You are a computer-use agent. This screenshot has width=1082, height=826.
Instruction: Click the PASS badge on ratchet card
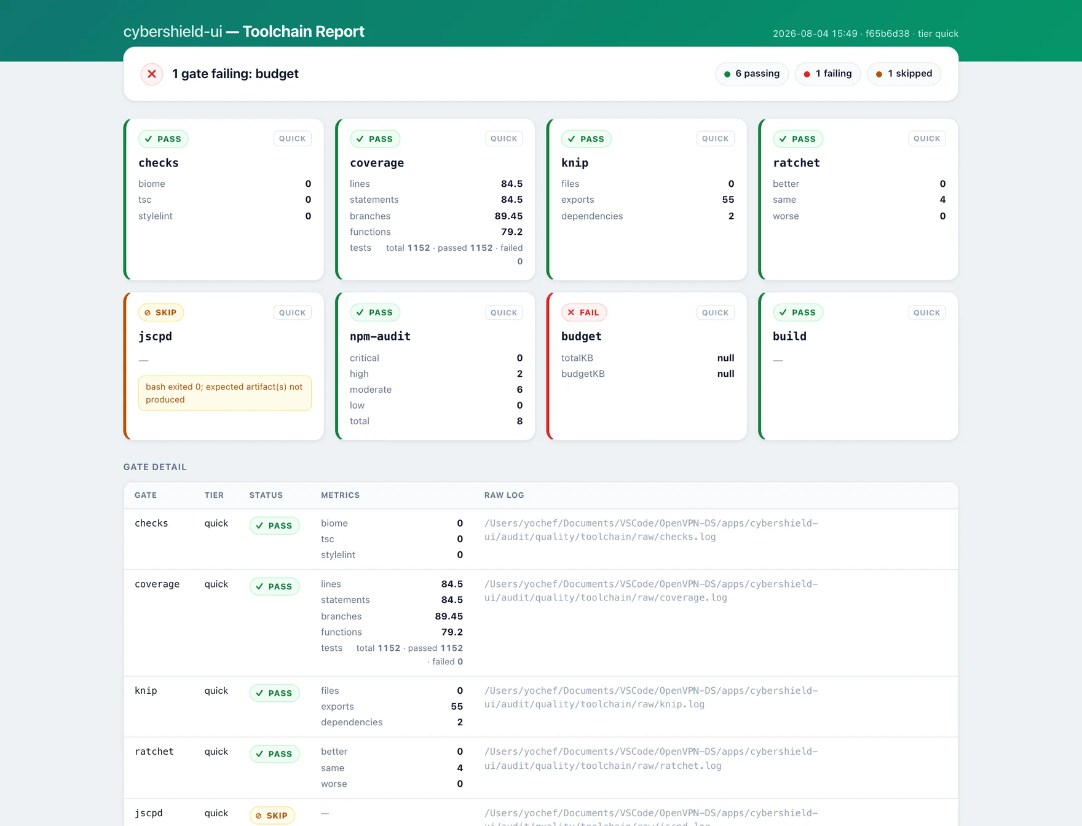pyautogui.click(x=798, y=139)
